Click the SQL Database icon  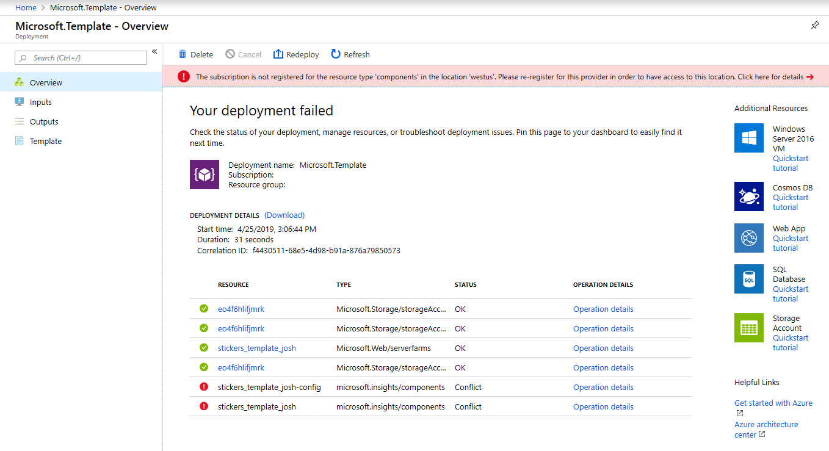(x=749, y=279)
